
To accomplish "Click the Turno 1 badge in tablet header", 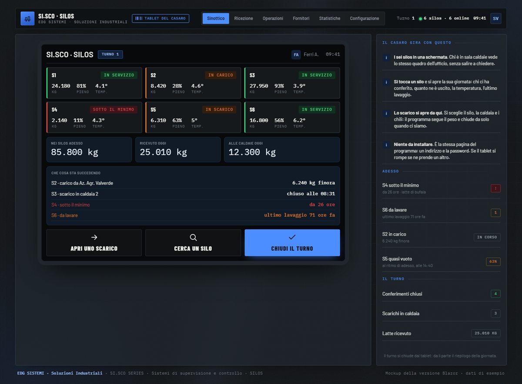I will pos(110,54).
